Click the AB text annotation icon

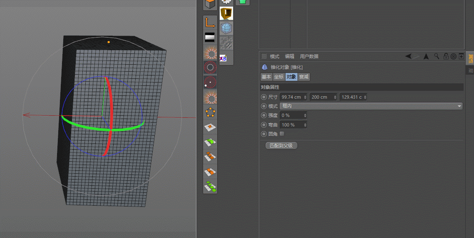(223, 58)
